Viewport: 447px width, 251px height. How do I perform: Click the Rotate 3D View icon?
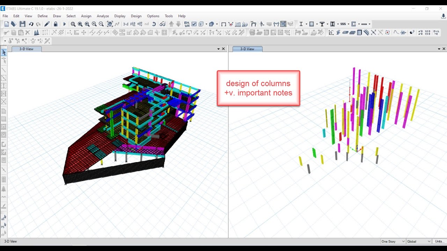pos(154,24)
